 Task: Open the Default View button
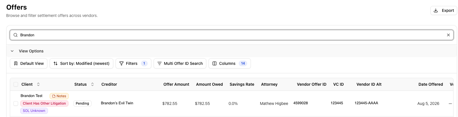tap(28, 63)
